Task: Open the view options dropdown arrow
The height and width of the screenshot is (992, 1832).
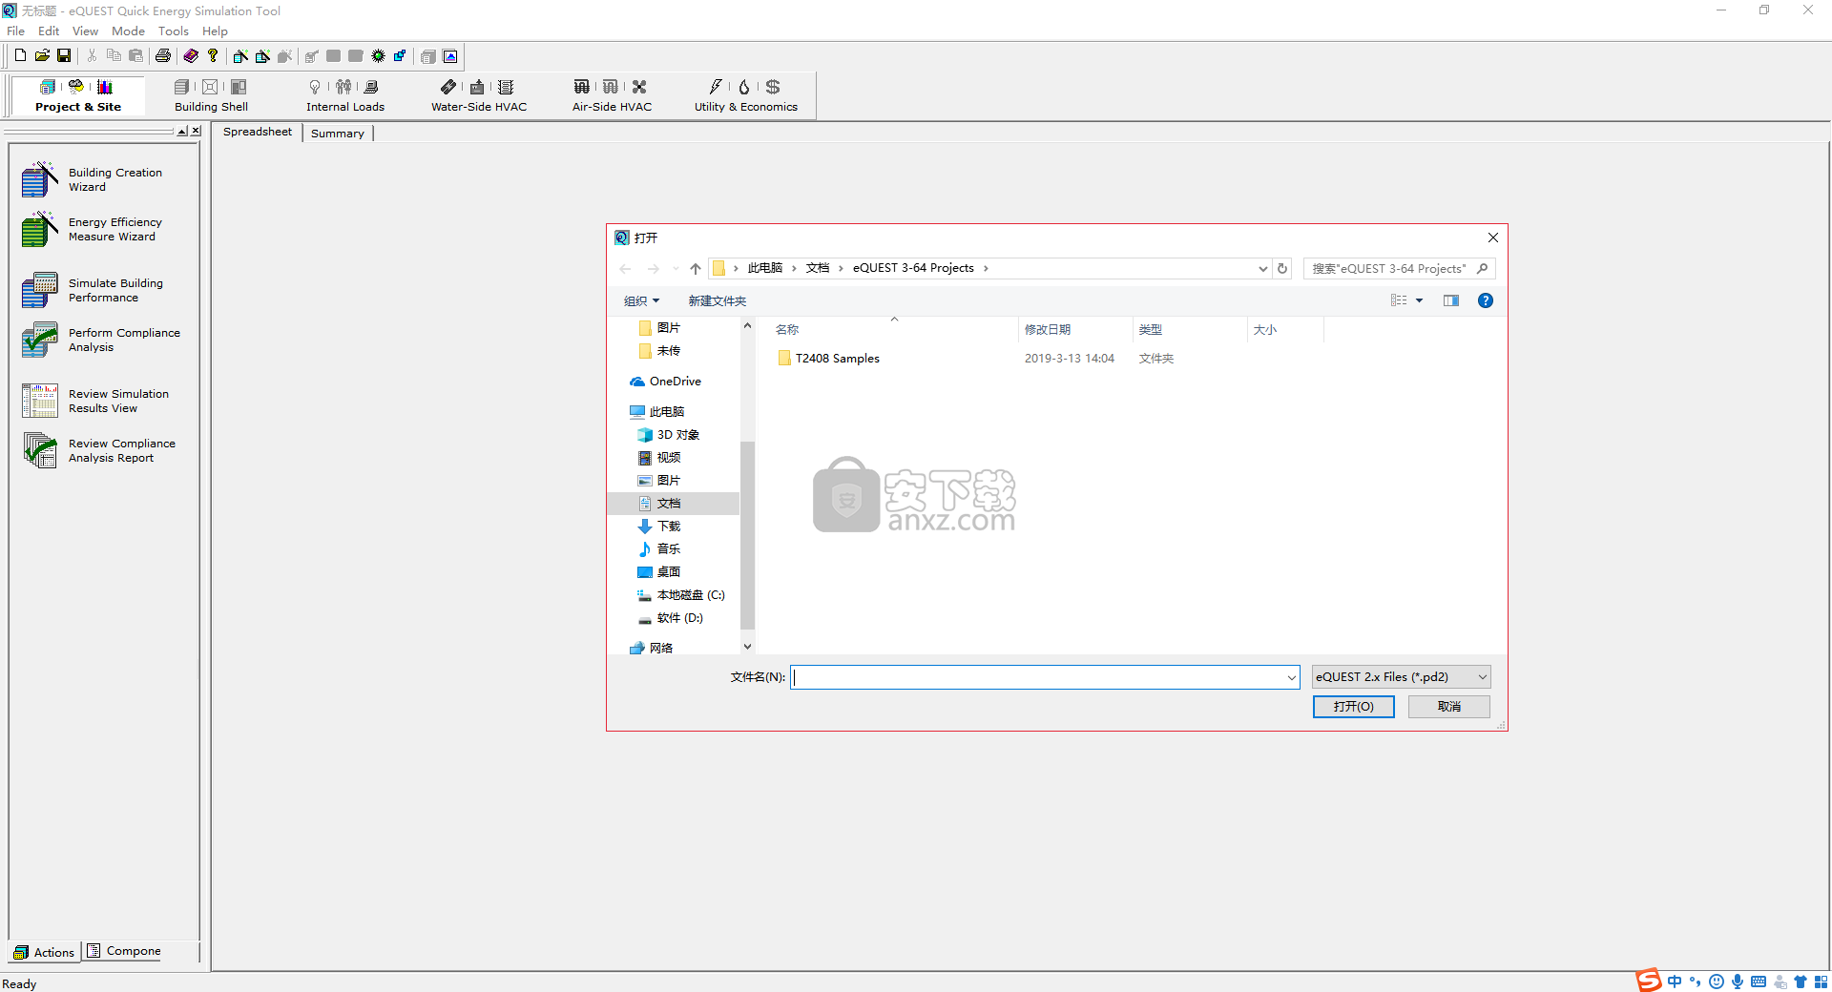Action: [1419, 300]
